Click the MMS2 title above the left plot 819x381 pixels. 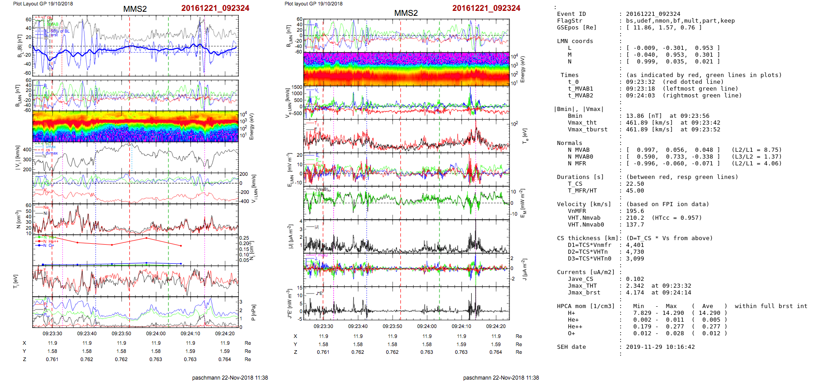point(135,9)
